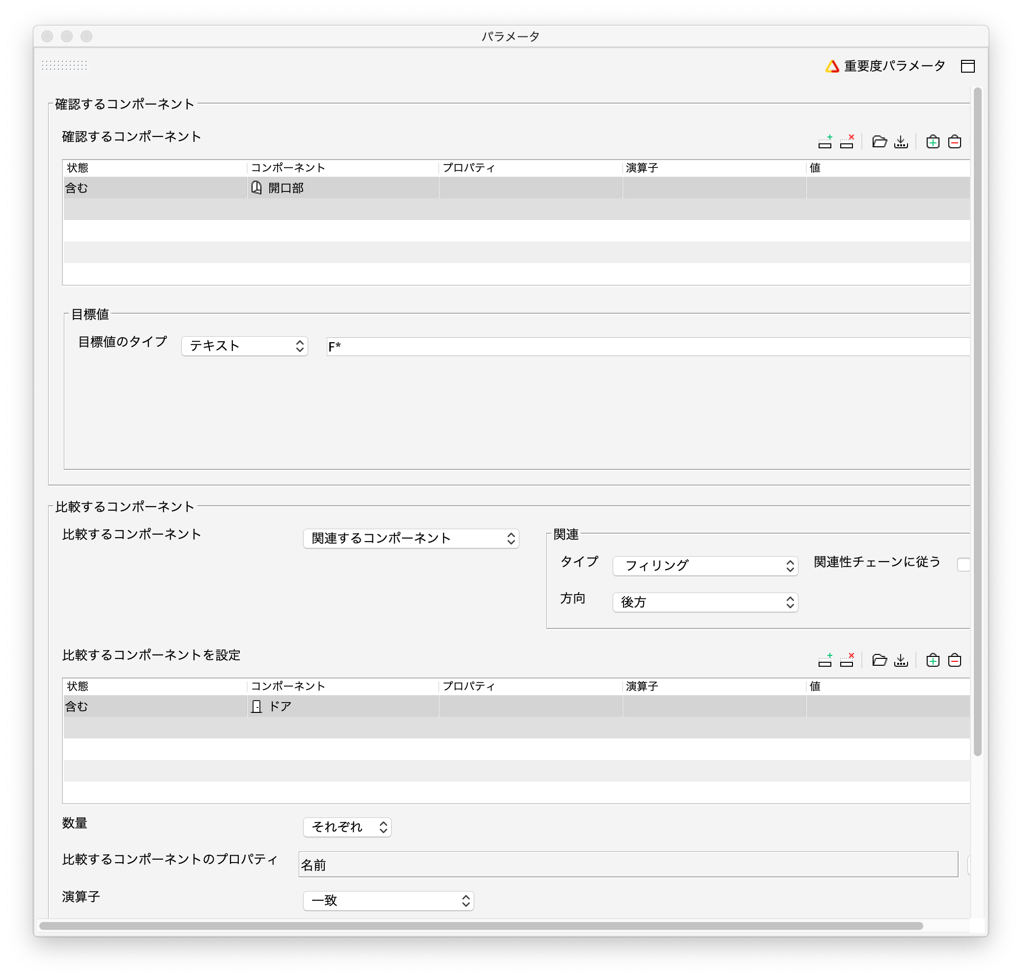
Task: Click the vertical scrollbar thumb
Action: click(x=978, y=422)
